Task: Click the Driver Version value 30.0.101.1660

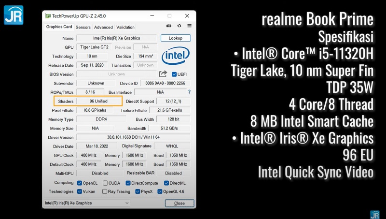Action: [133, 137]
